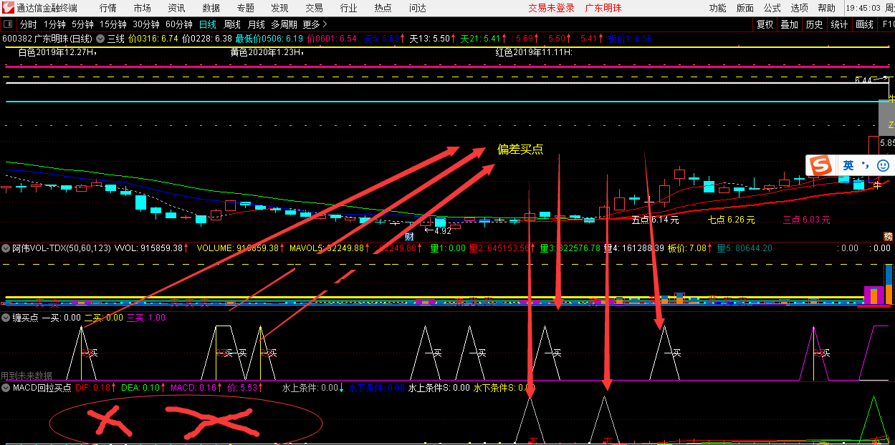Open the 数据 menu

pos(211,8)
